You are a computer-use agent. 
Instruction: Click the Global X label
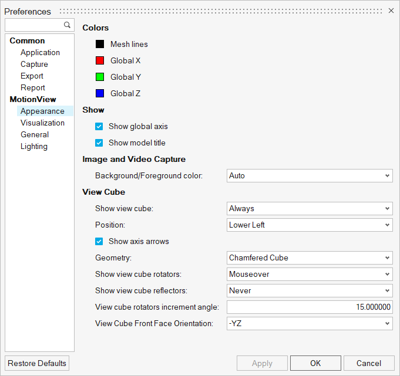click(125, 60)
